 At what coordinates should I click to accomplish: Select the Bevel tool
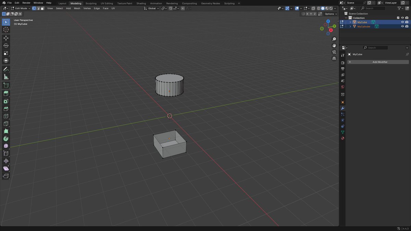click(x=6, y=109)
